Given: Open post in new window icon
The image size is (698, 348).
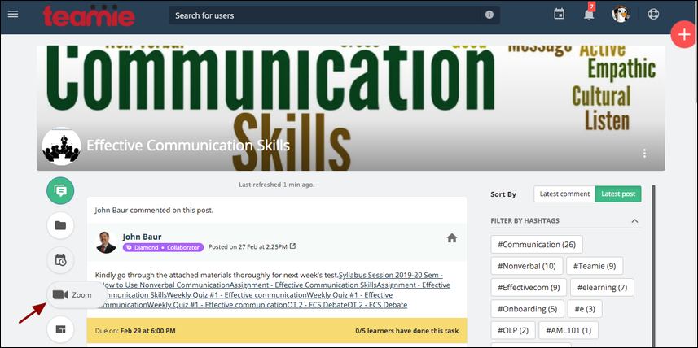Looking at the screenshot, I should pyautogui.click(x=292, y=246).
